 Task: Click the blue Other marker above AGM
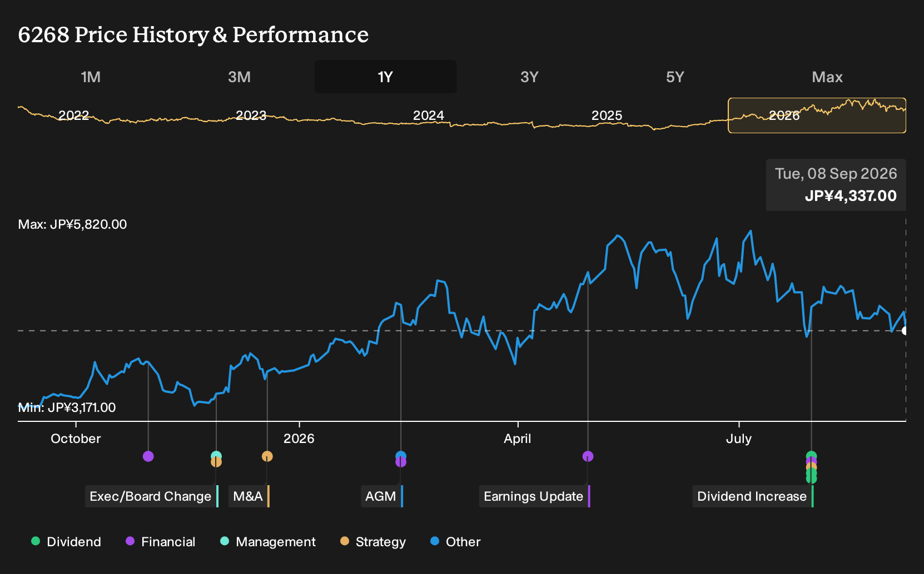(401, 455)
